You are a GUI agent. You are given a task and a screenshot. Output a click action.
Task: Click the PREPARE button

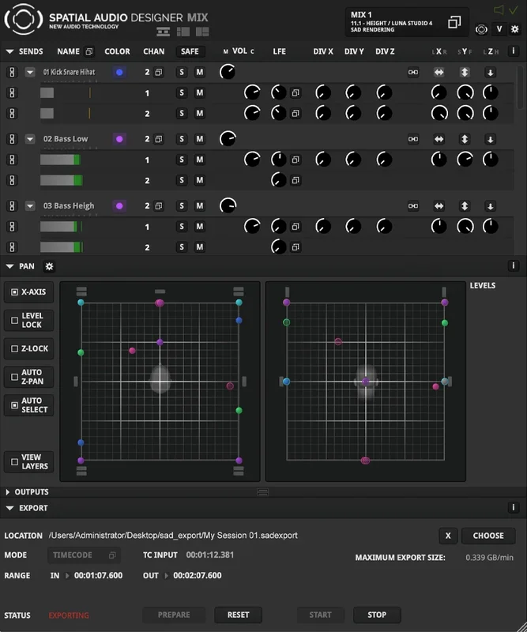point(174,615)
